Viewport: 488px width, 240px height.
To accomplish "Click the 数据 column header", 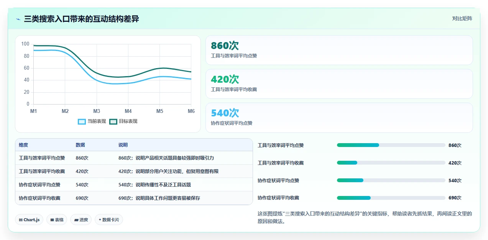I will pyautogui.click(x=81, y=145).
